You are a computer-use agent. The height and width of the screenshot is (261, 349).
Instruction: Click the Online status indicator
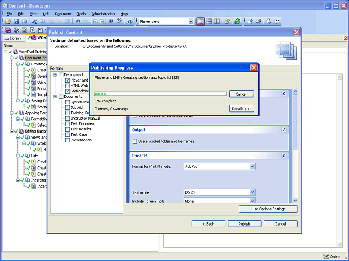point(332,257)
